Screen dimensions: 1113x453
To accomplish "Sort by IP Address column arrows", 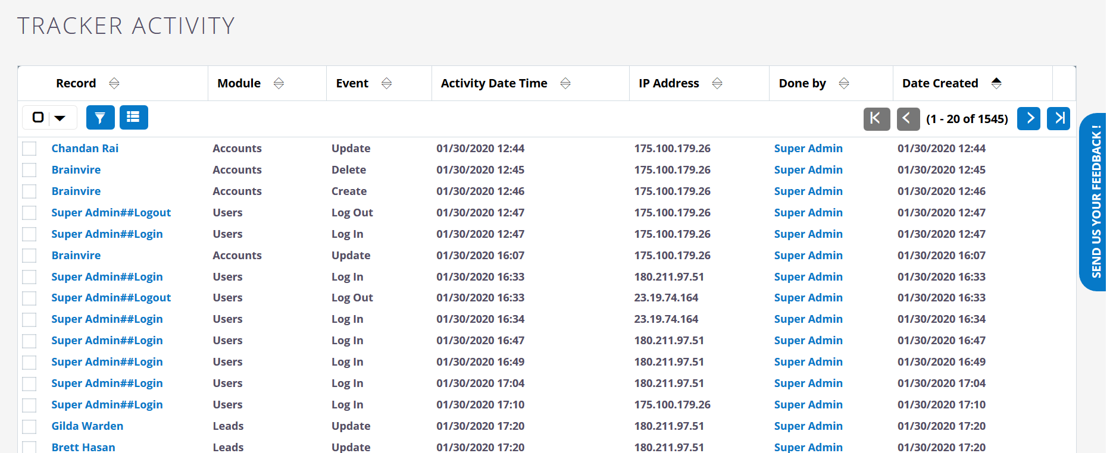I will (717, 83).
